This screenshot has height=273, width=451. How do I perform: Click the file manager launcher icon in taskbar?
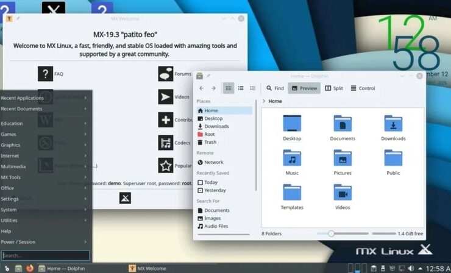pos(19,268)
